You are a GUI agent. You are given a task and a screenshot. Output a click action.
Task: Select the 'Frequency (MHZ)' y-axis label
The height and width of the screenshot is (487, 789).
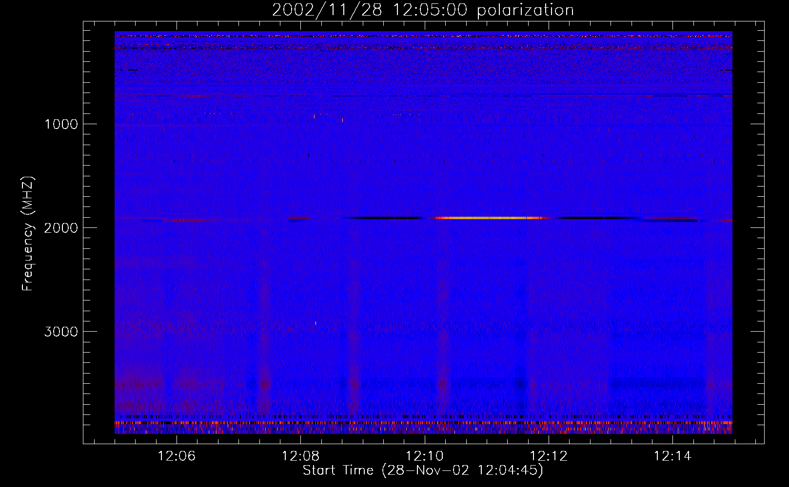click(x=28, y=234)
